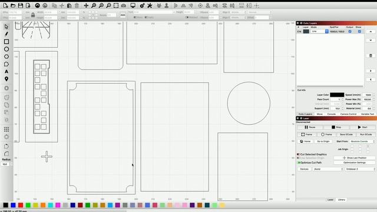
Task: Open the Font dropdown in toolbar
Action: pos(154,12)
